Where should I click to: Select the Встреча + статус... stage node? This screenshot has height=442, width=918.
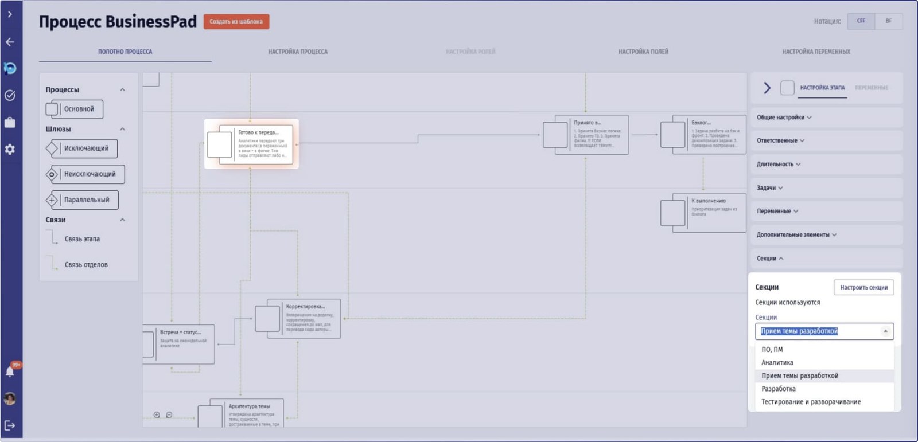[178, 344]
